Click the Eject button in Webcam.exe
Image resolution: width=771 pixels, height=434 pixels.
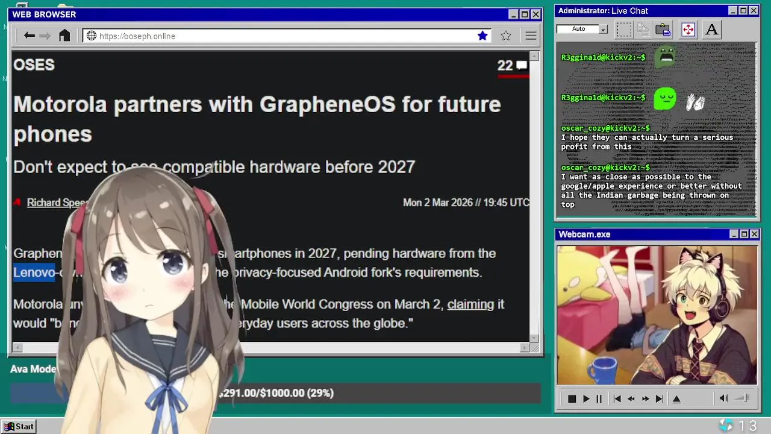[x=676, y=398]
